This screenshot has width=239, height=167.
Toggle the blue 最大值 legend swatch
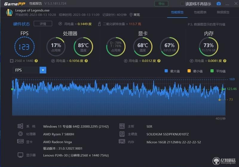pyautogui.click(x=166, y=71)
